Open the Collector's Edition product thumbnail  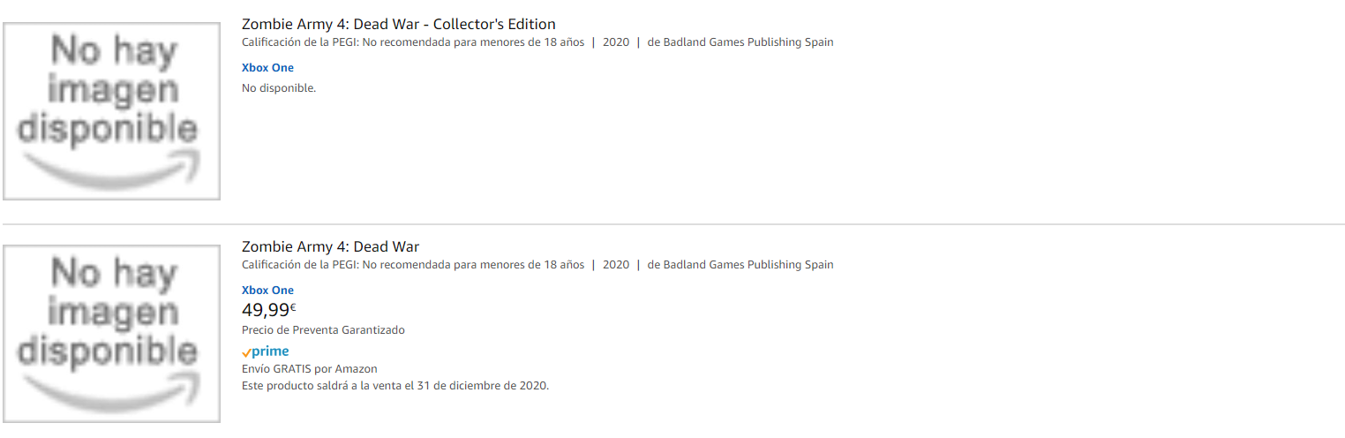[111, 110]
